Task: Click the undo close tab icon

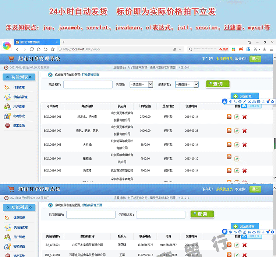Action: coord(46,49)
